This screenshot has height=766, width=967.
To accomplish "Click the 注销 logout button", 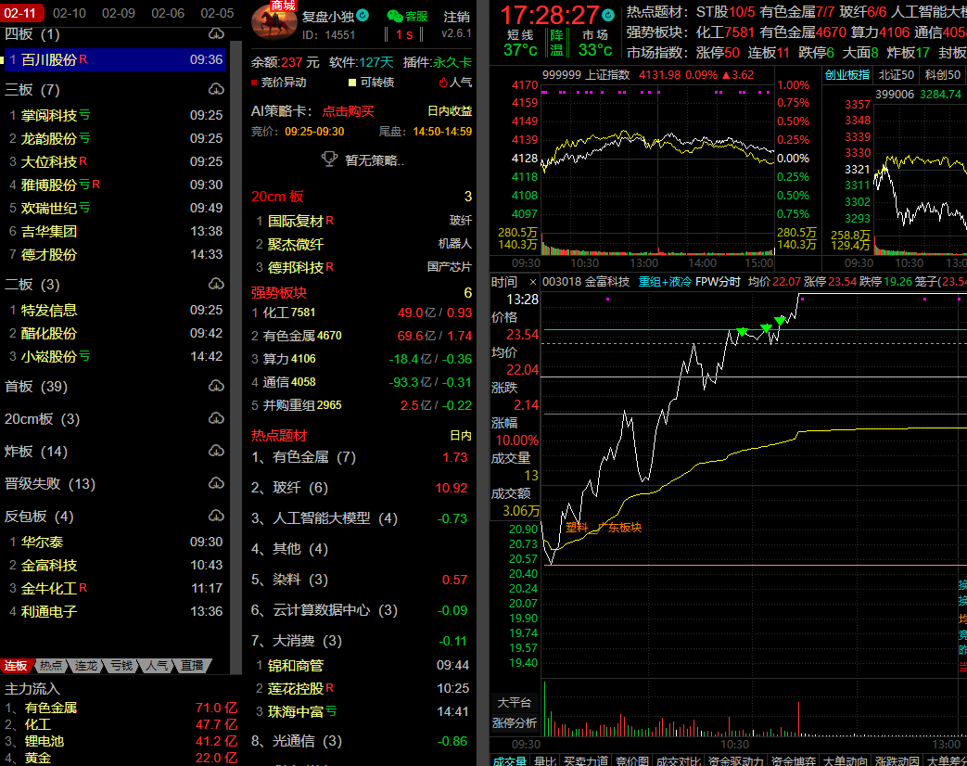I will coord(456,17).
